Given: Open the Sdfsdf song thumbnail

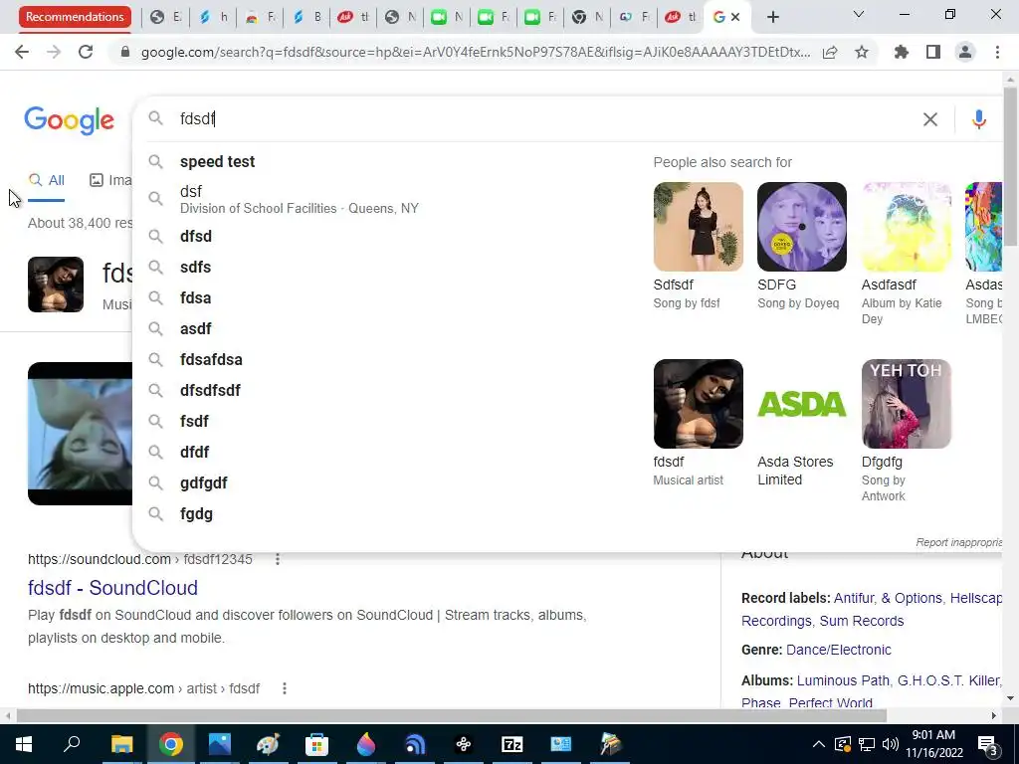Looking at the screenshot, I should click(x=698, y=227).
